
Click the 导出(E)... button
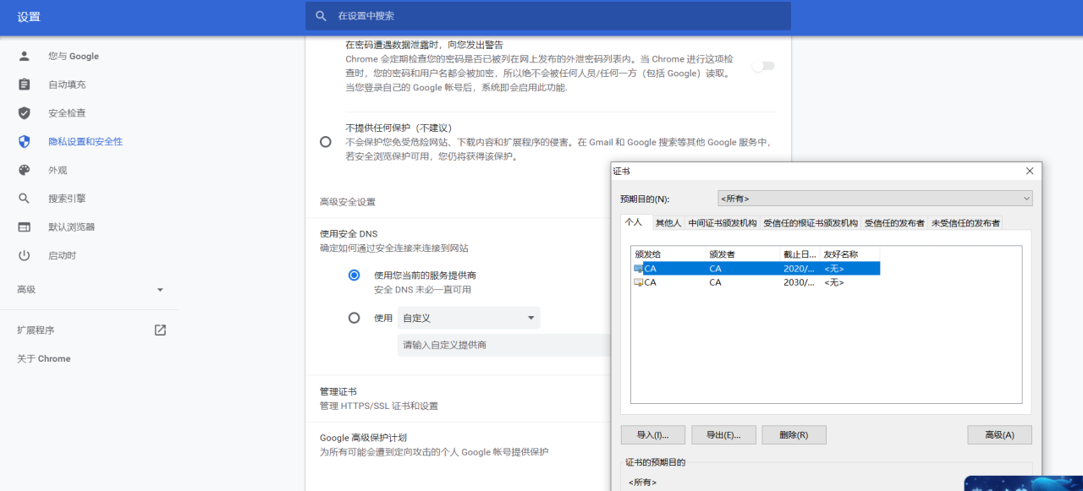pyautogui.click(x=723, y=435)
